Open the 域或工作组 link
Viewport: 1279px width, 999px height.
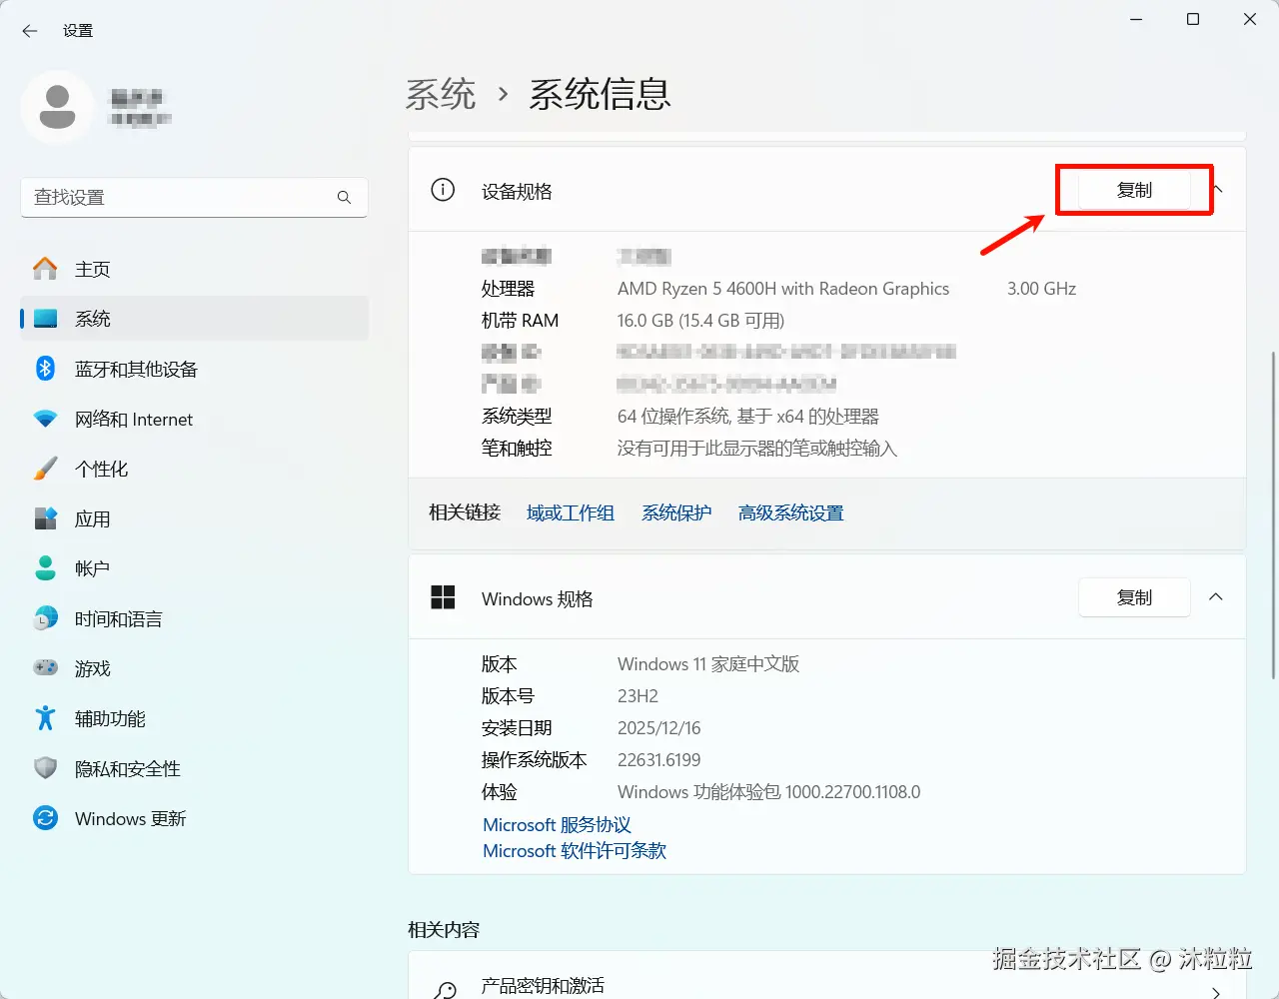click(x=571, y=512)
